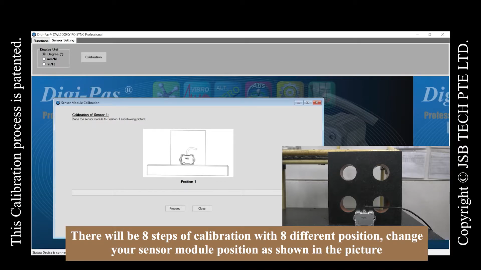
Task: Click the Digi-Pas globe icon in title bar
Action: [x=34, y=34]
